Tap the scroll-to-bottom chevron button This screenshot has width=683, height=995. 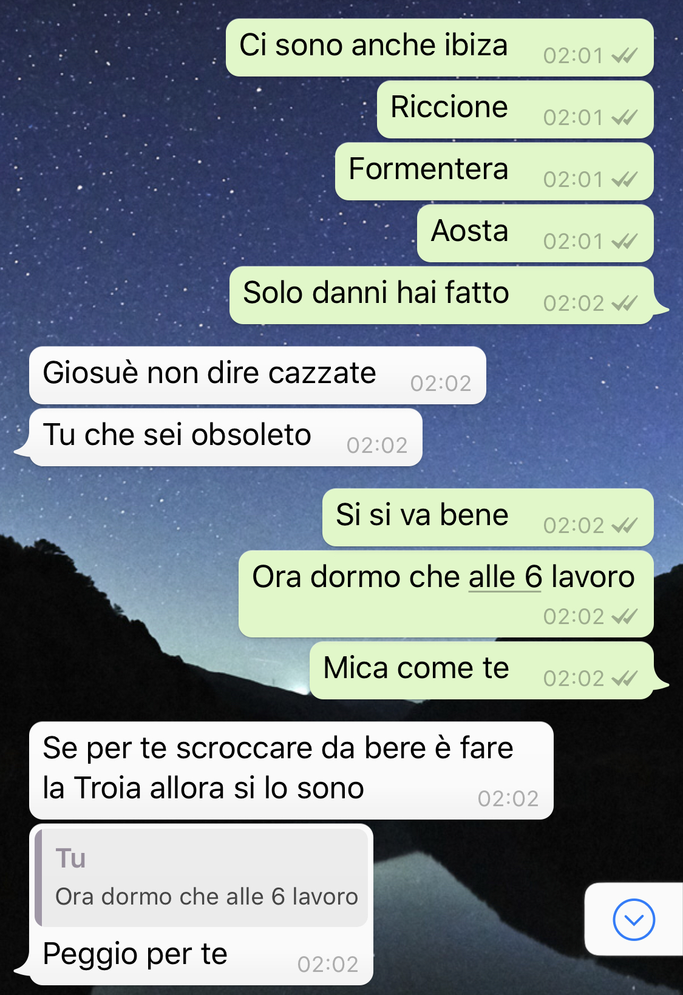(x=634, y=920)
